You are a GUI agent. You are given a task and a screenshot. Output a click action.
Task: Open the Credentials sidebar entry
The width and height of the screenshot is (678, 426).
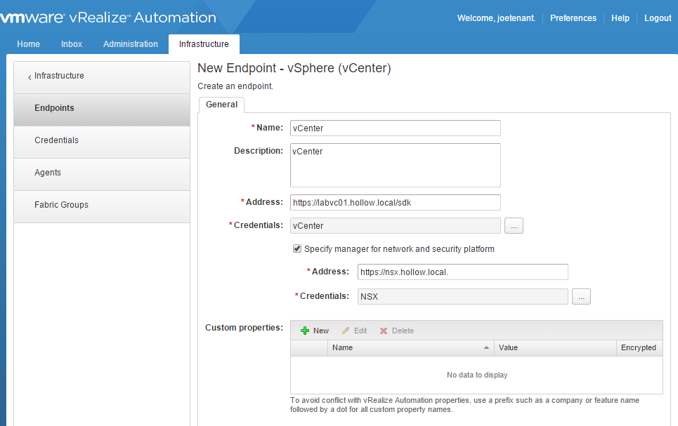[x=56, y=140]
